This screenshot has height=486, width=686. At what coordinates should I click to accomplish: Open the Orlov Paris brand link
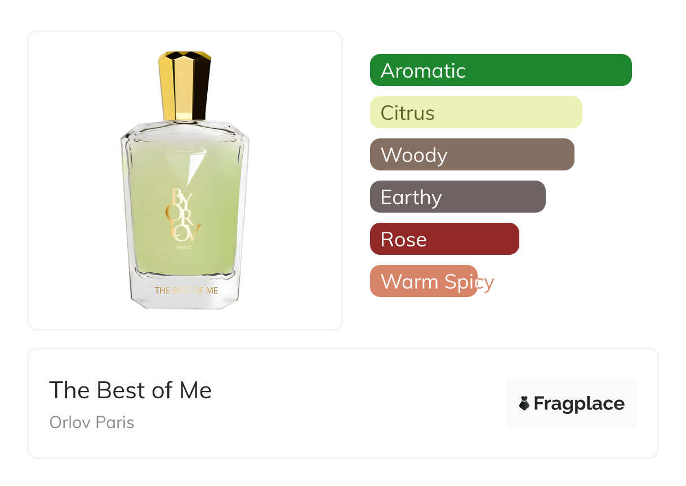click(x=92, y=422)
